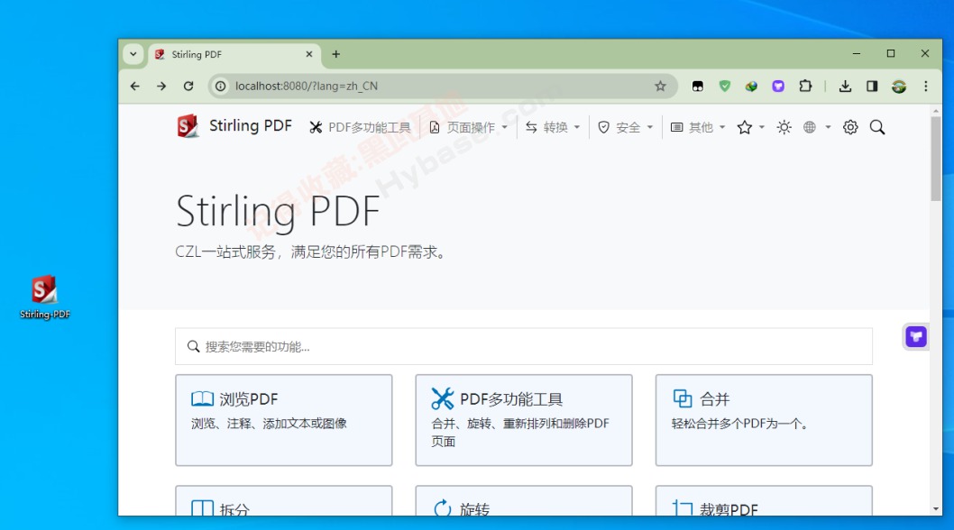Close the Stirling PDF tab

pos(309,54)
